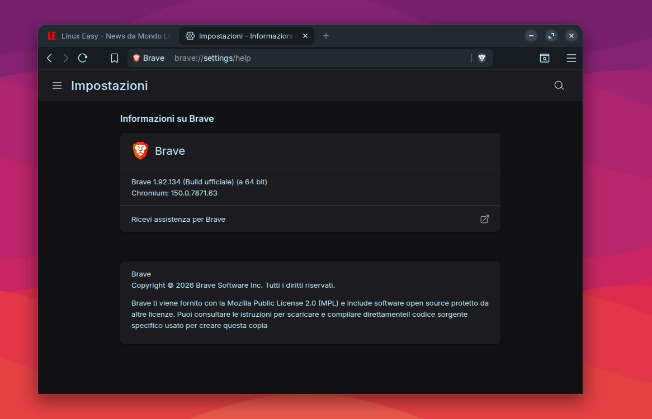The height and width of the screenshot is (419, 652).
Task: Close the Impostazioni - Informazioni tab
Action: coord(305,36)
